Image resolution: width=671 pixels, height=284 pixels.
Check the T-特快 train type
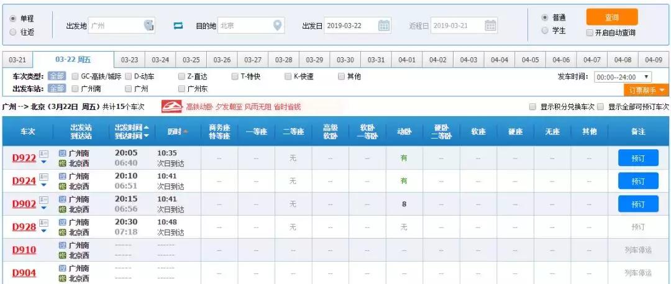[234, 76]
